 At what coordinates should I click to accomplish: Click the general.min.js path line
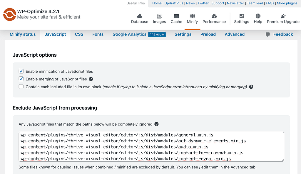[117, 135]
